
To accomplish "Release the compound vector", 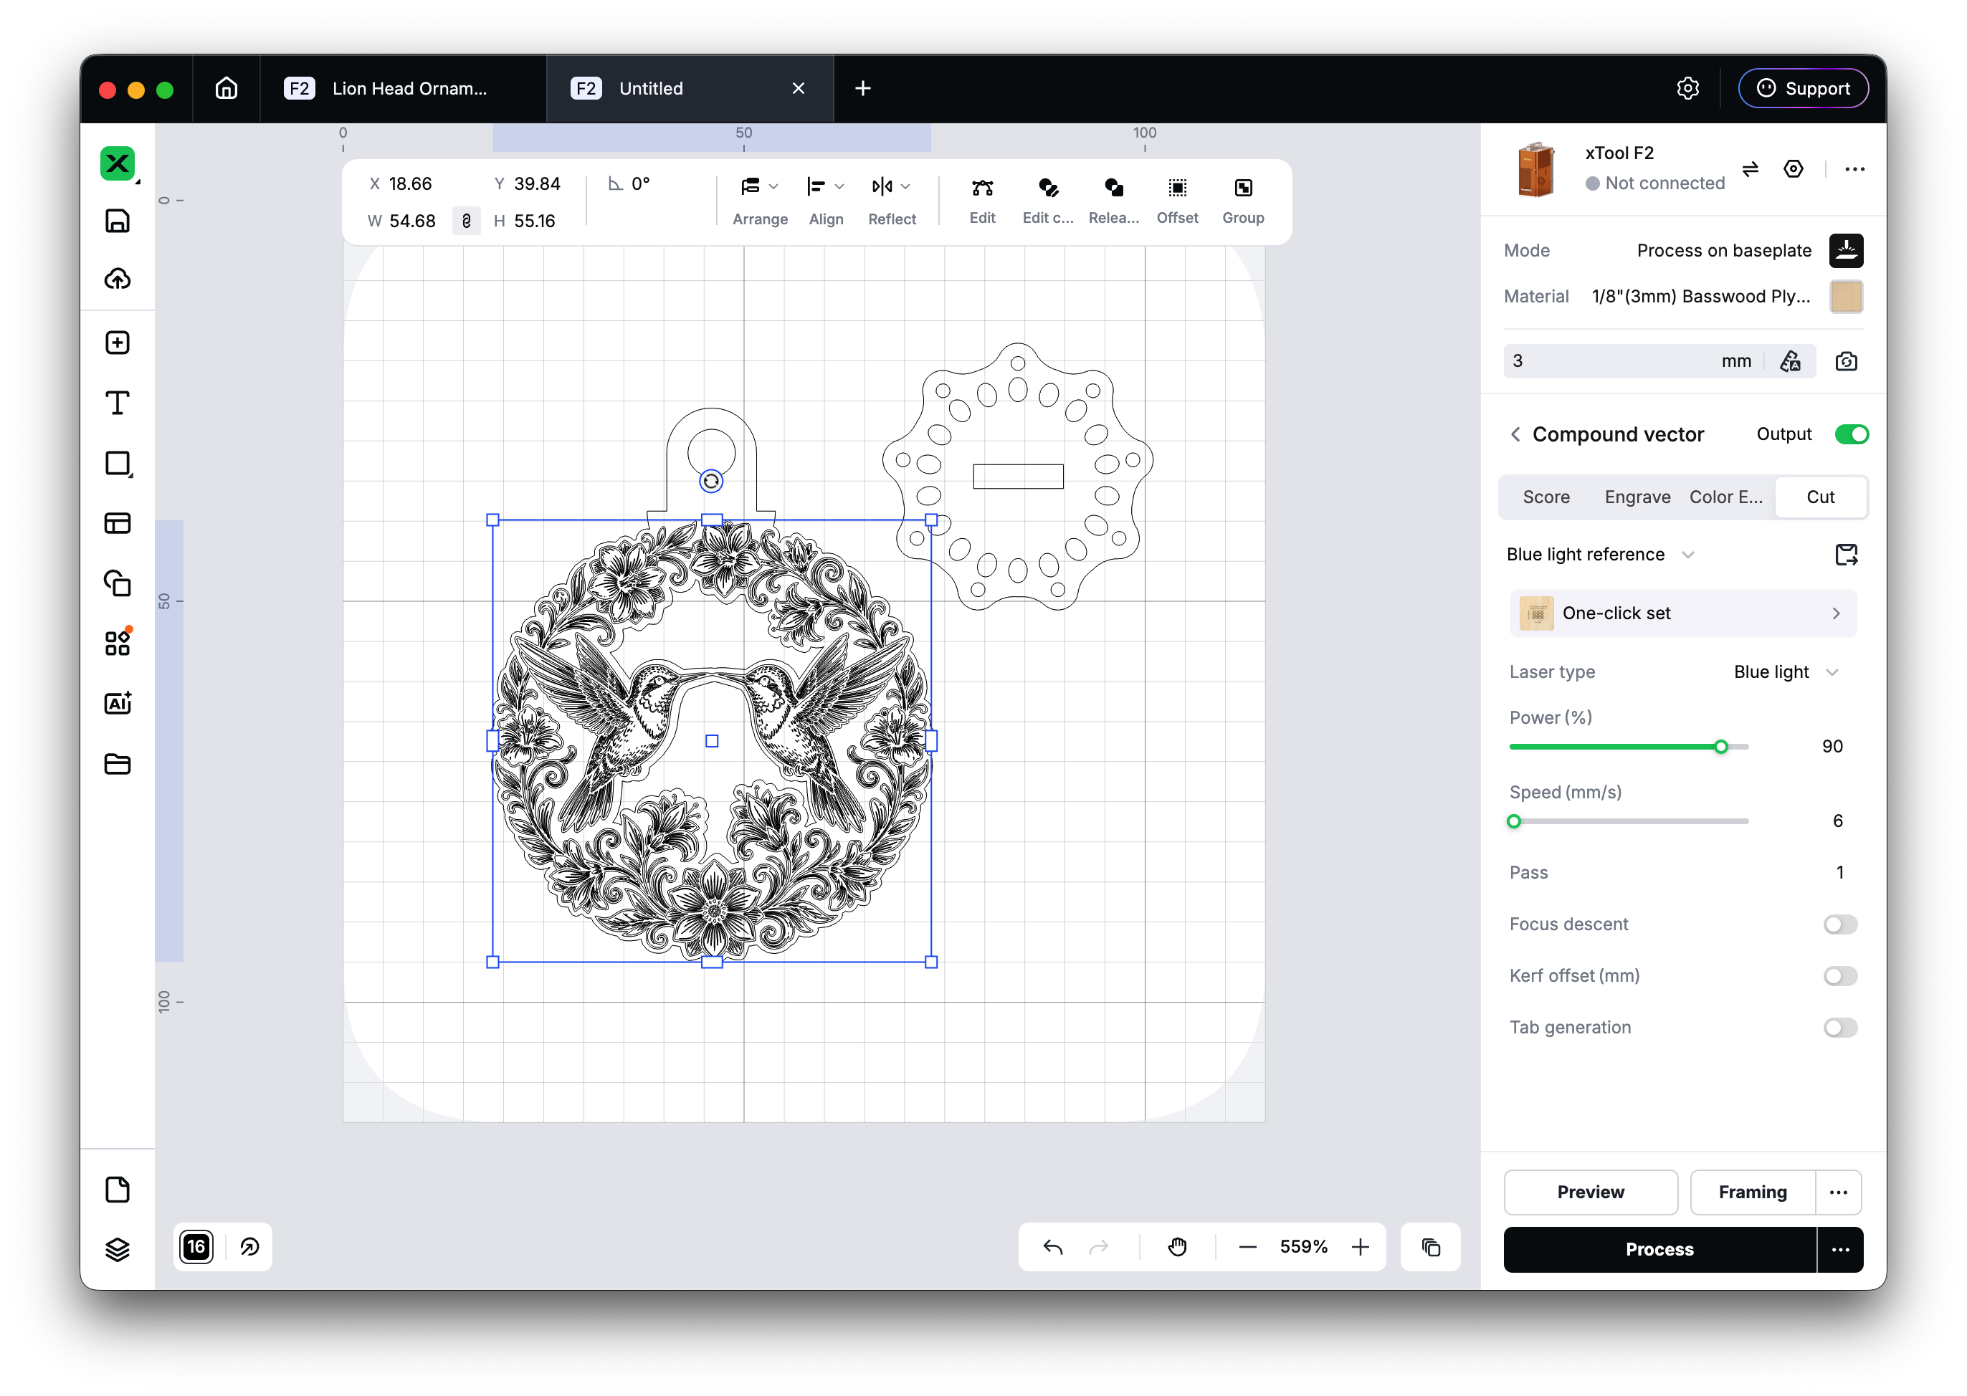I will [x=1113, y=201].
